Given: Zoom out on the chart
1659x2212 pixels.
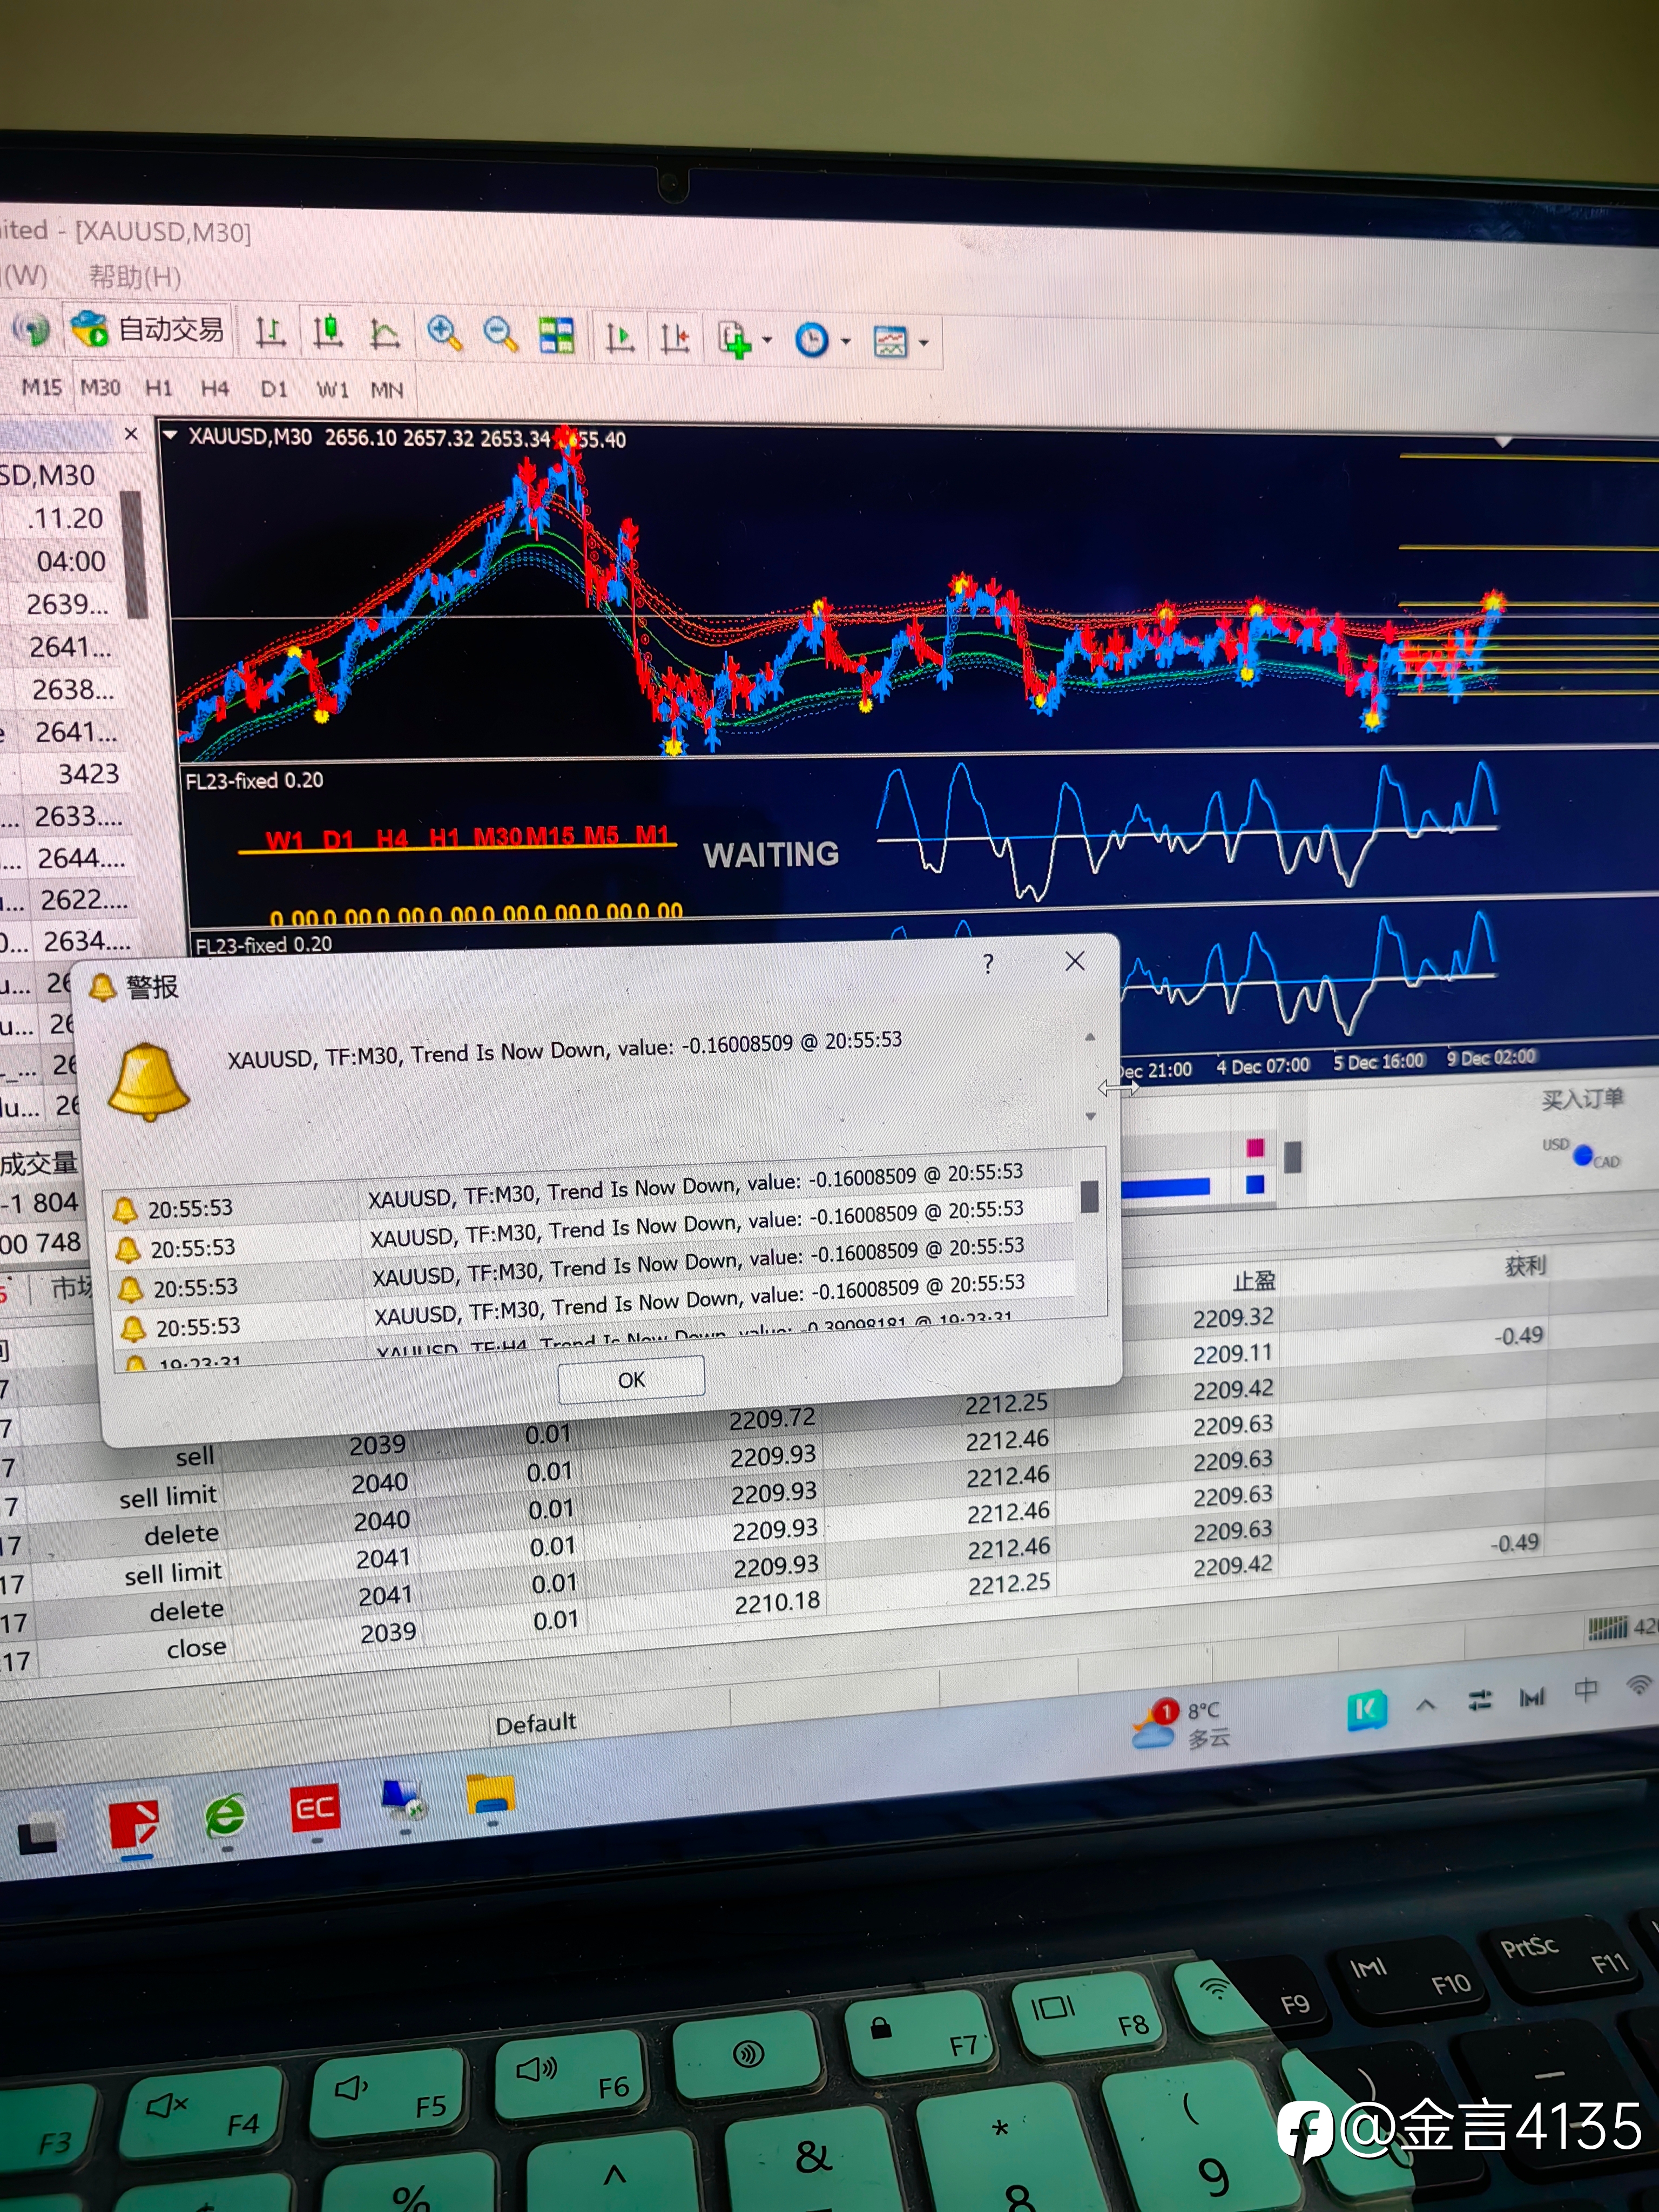Looking at the screenshot, I should pos(500,334).
